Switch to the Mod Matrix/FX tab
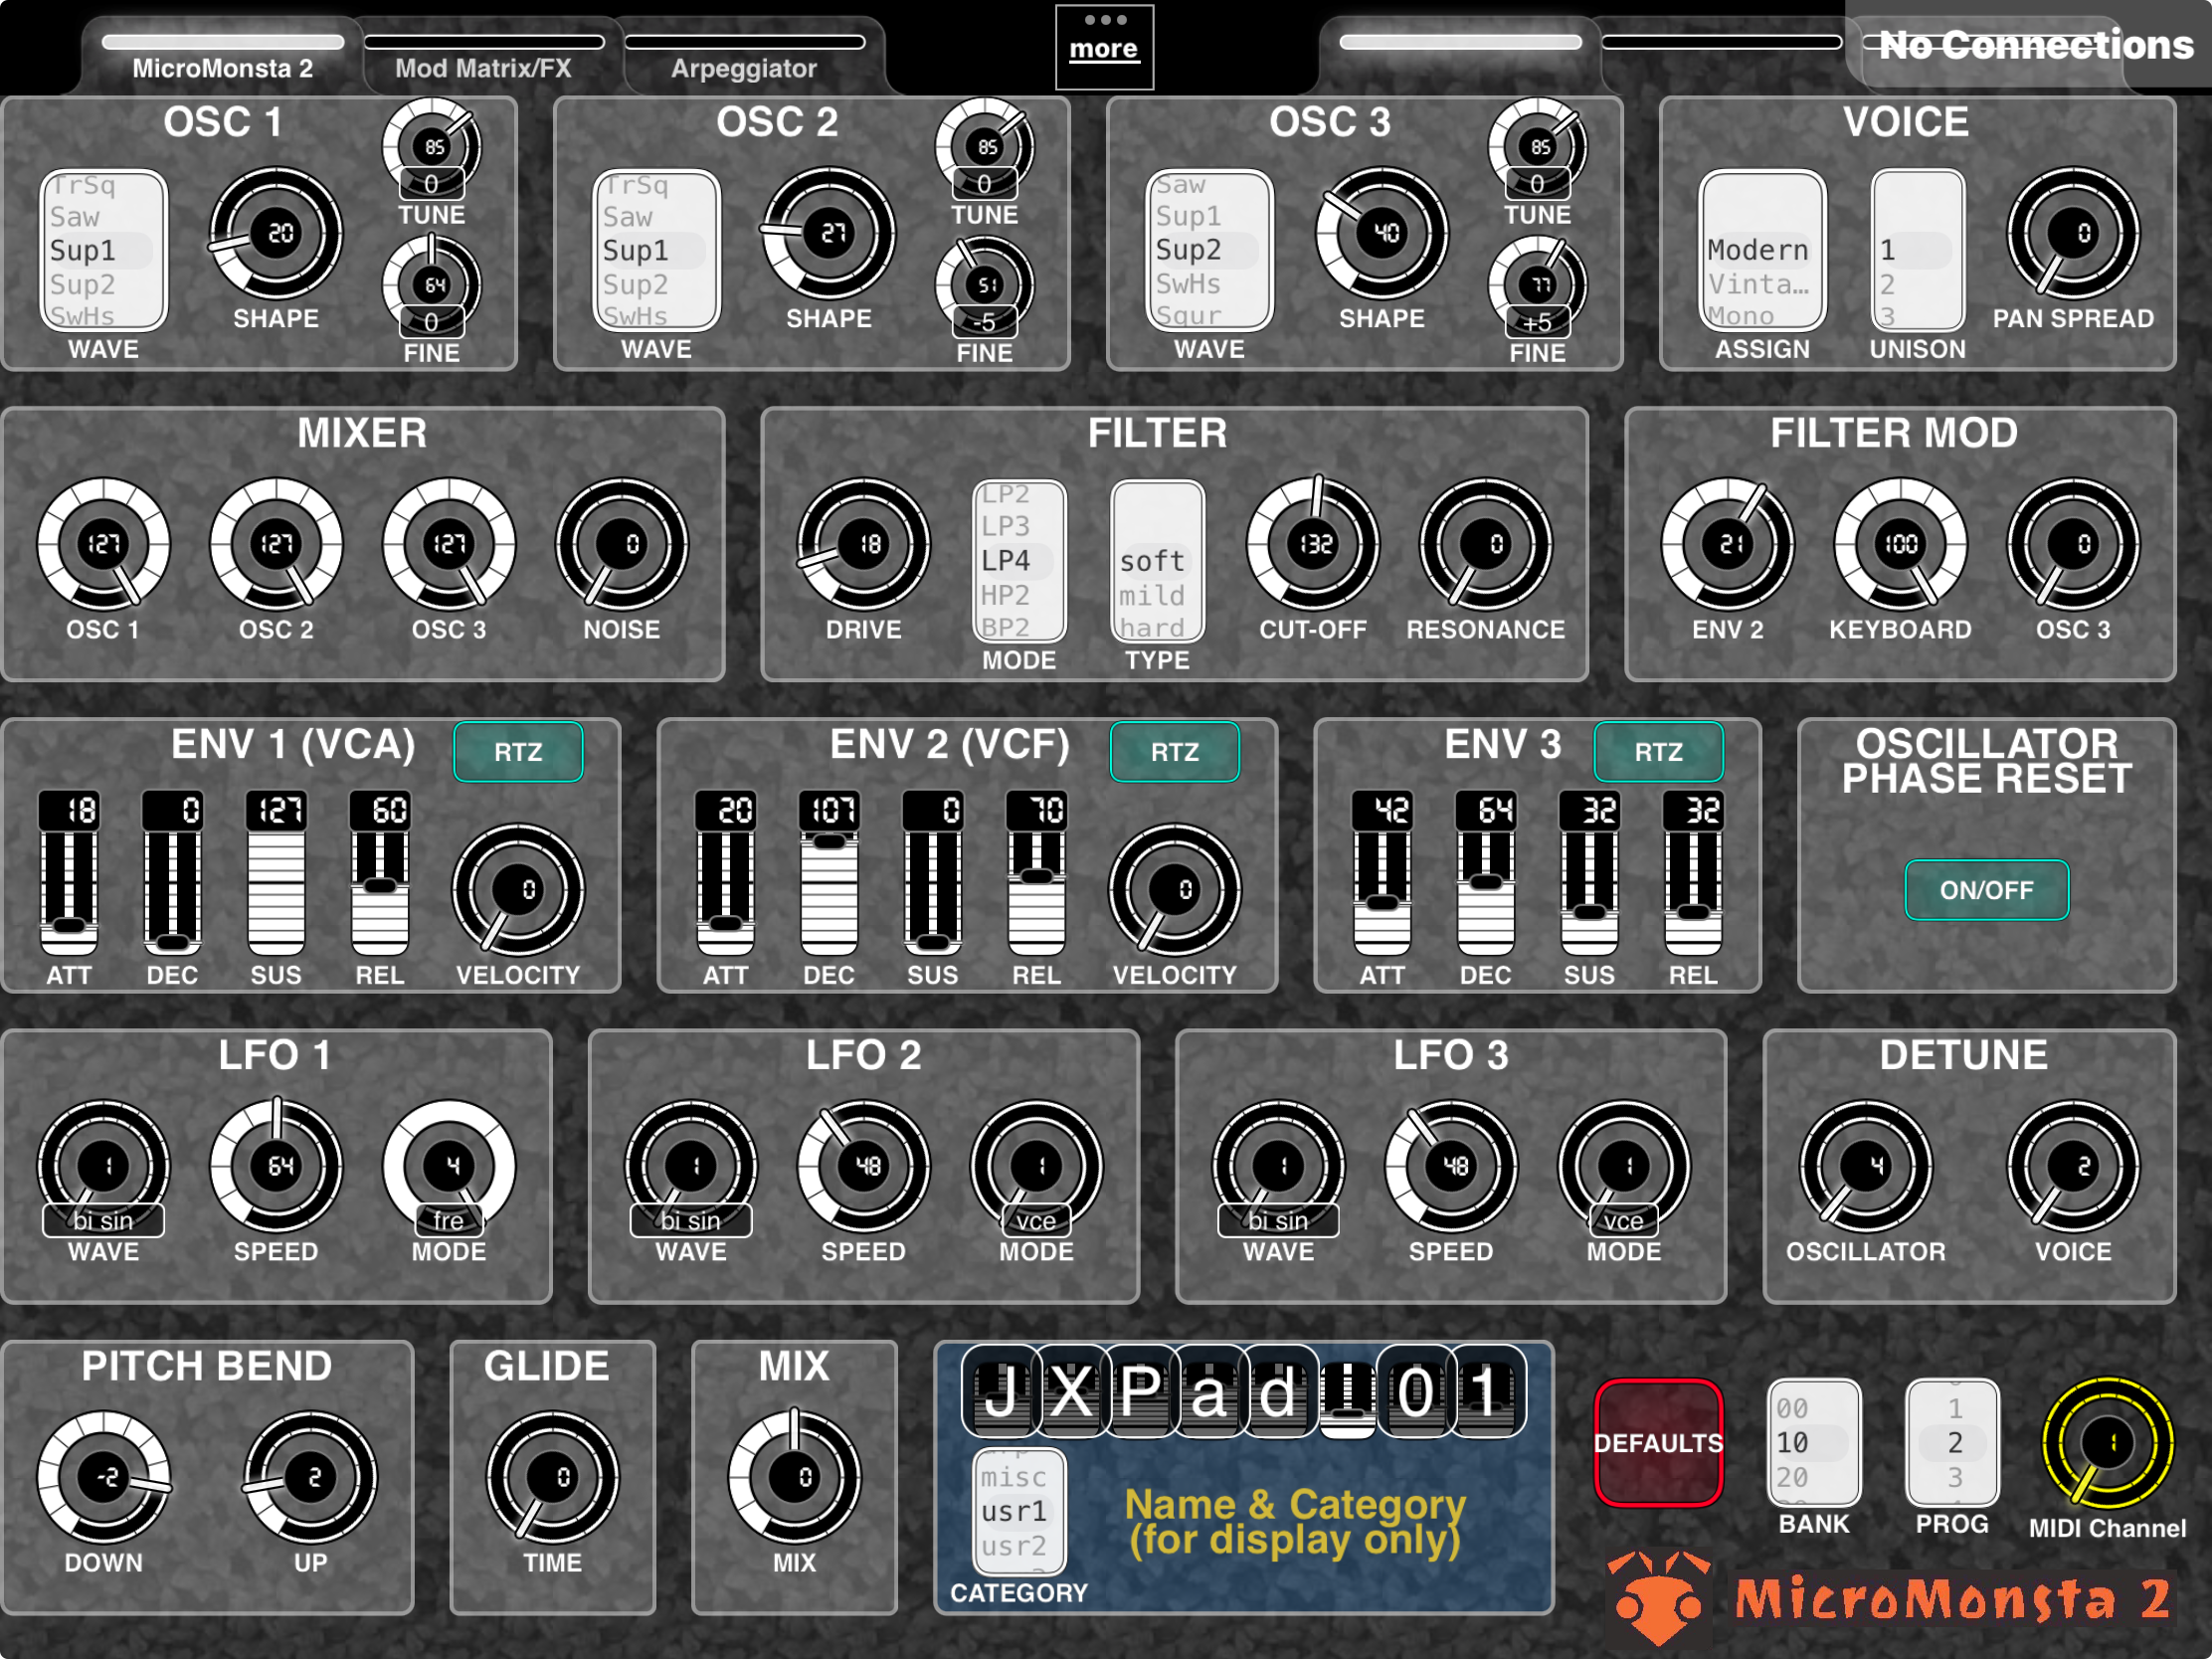 tap(484, 56)
